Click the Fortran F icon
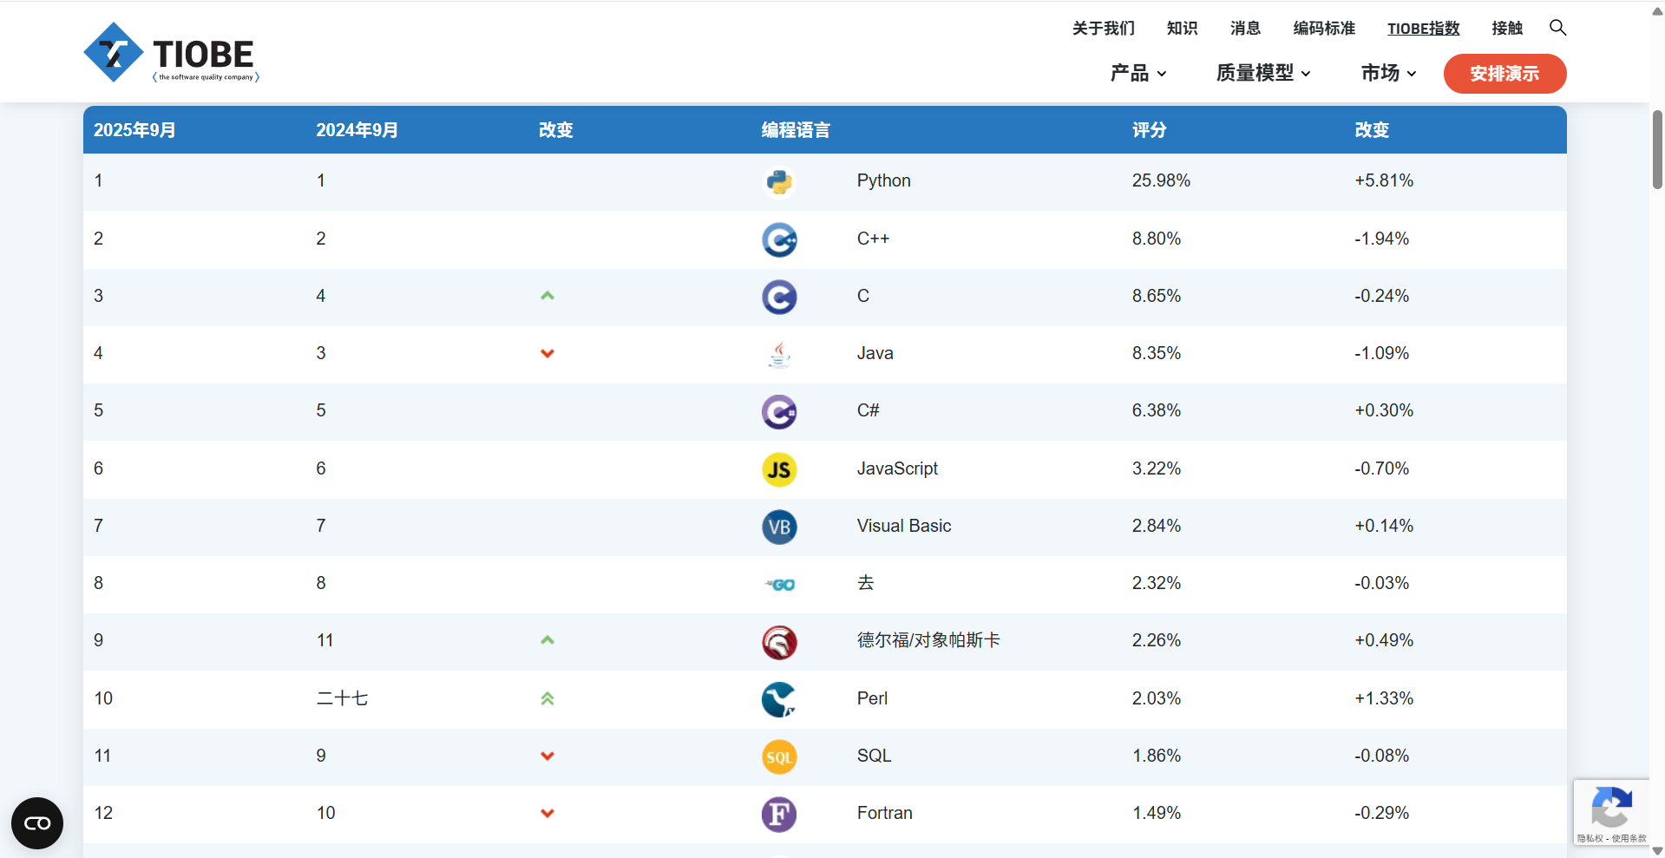1665x858 pixels. (x=779, y=815)
